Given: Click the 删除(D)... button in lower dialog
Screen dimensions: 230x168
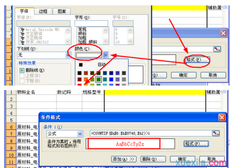Looking at the screenshot, I should click(153, 159).
